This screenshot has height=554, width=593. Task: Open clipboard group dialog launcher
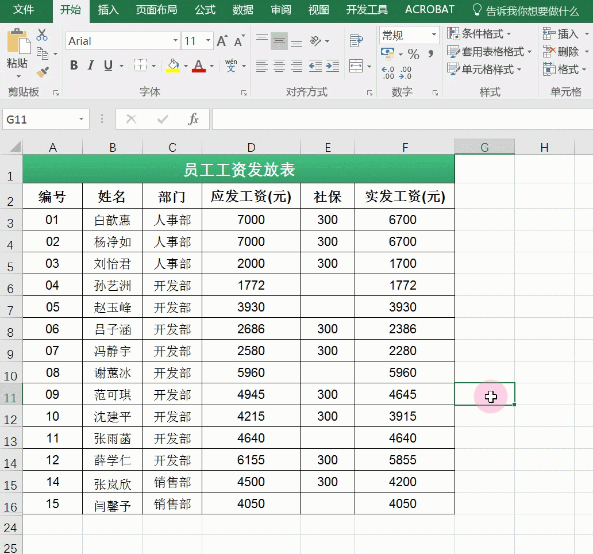coord(56,93)
